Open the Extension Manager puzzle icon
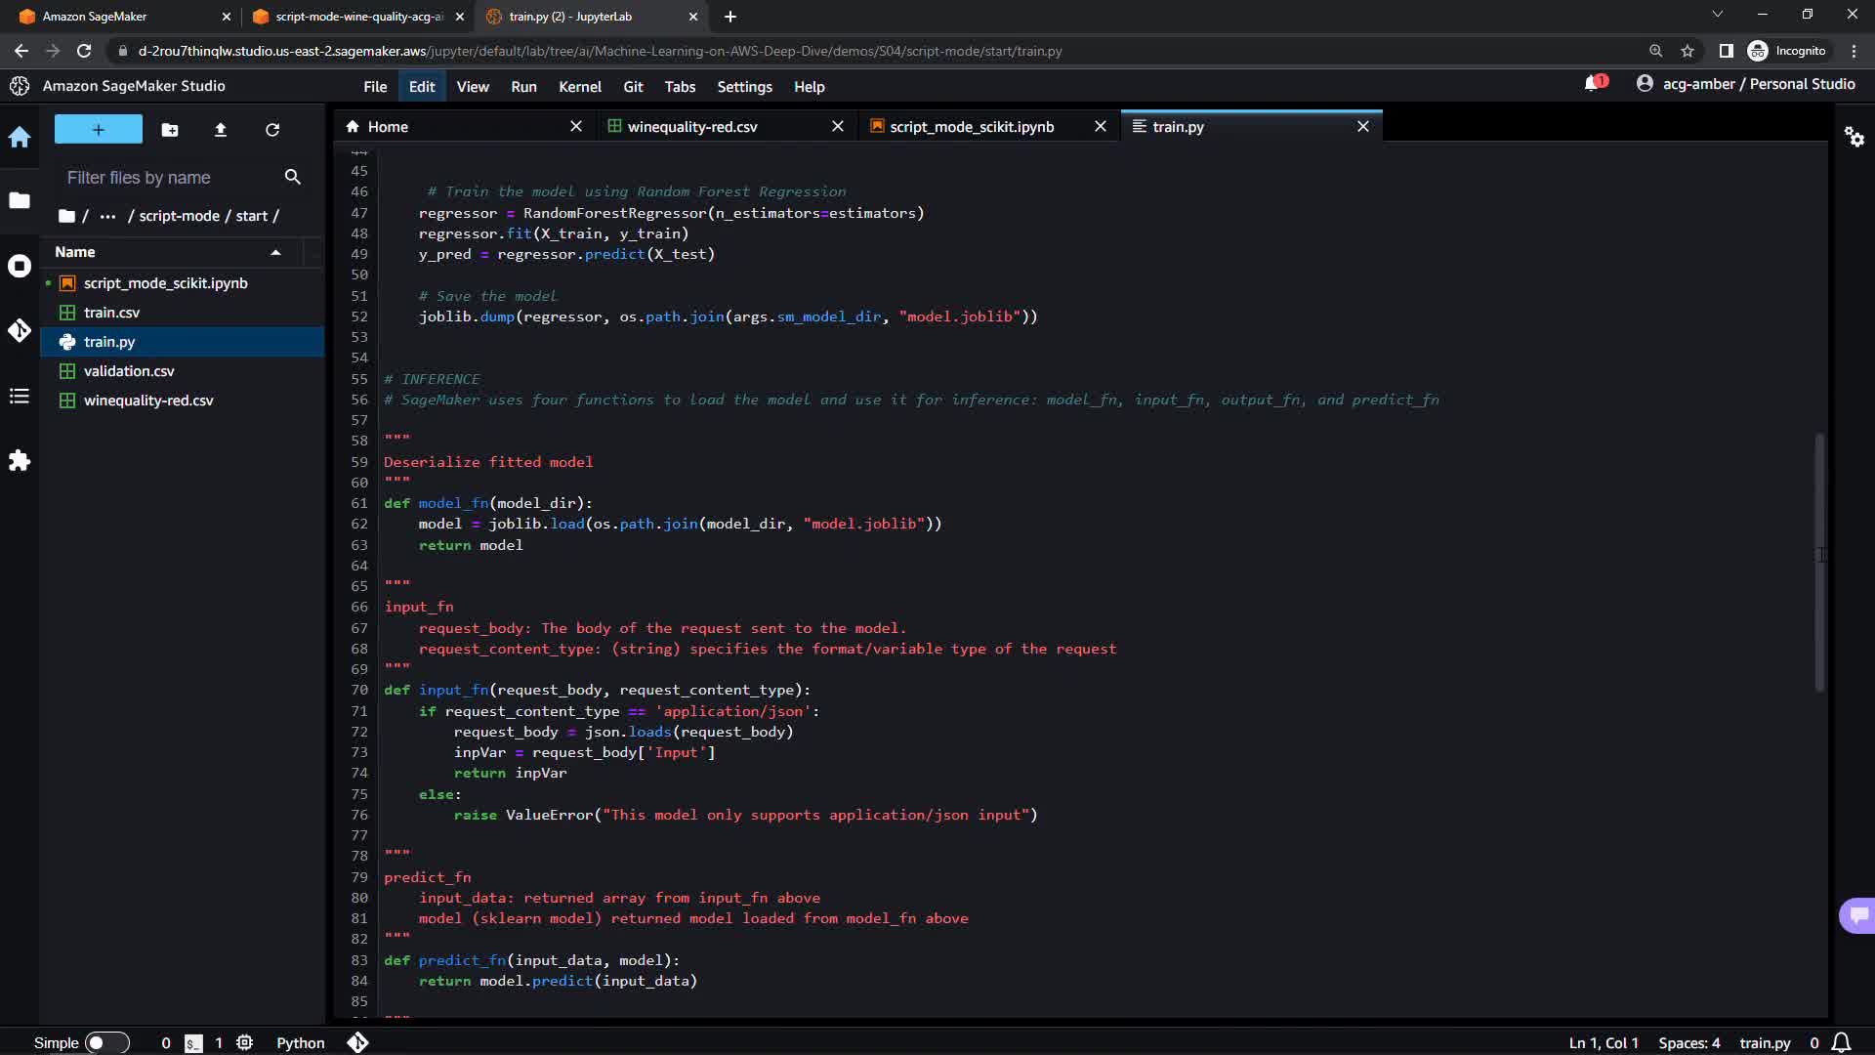This screenshot has height=1055, width=1875. 20,460
